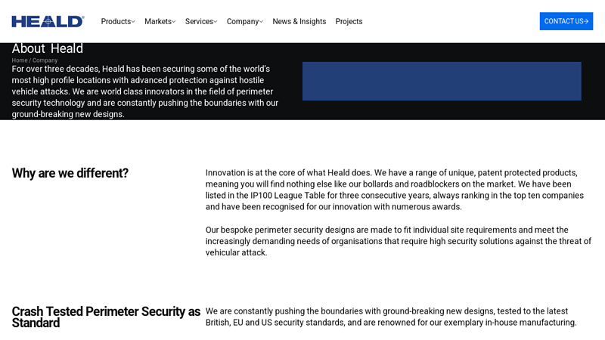Click the Crash Tested Perimeter Security heading

[106, 317]
